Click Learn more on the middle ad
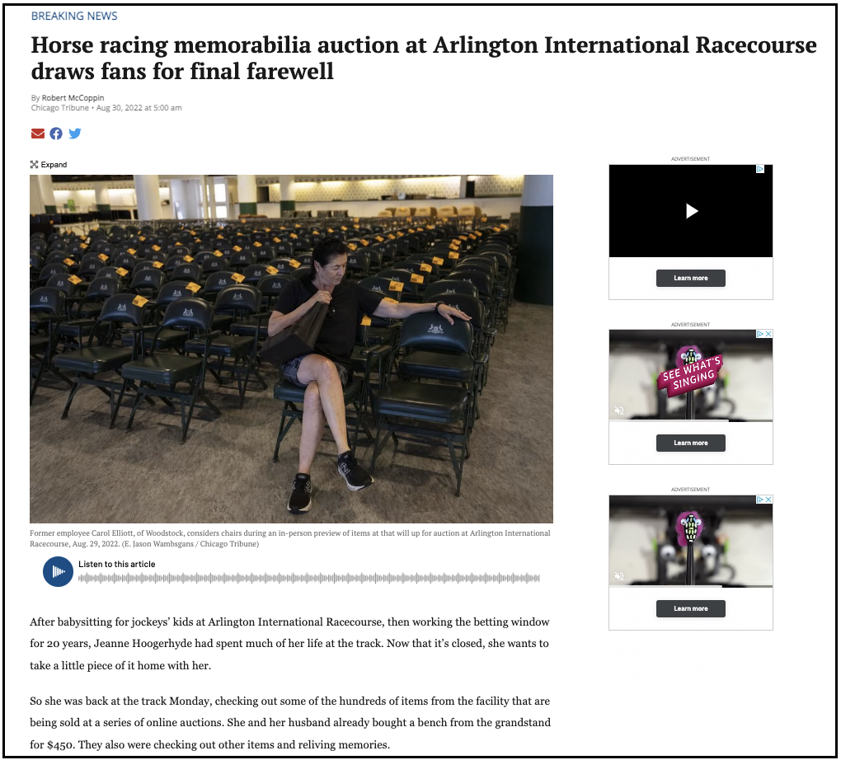 click(x=690, y=443)
